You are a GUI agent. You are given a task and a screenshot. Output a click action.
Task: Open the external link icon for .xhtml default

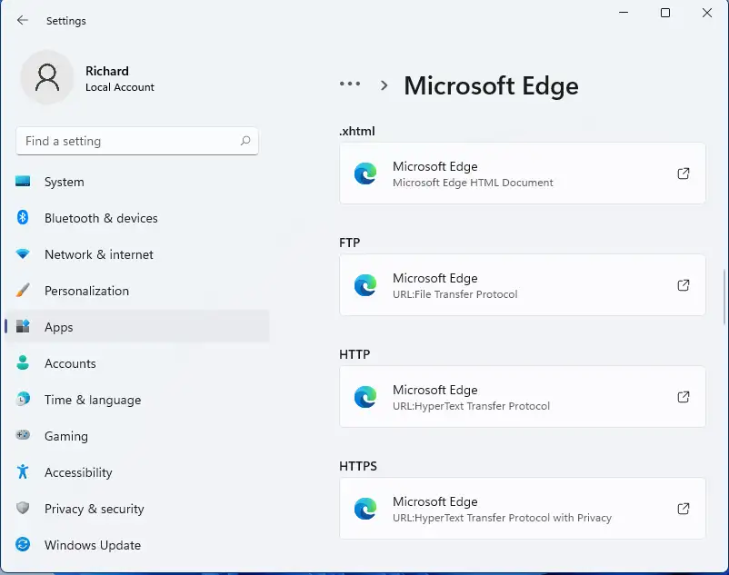click(683, 173)
